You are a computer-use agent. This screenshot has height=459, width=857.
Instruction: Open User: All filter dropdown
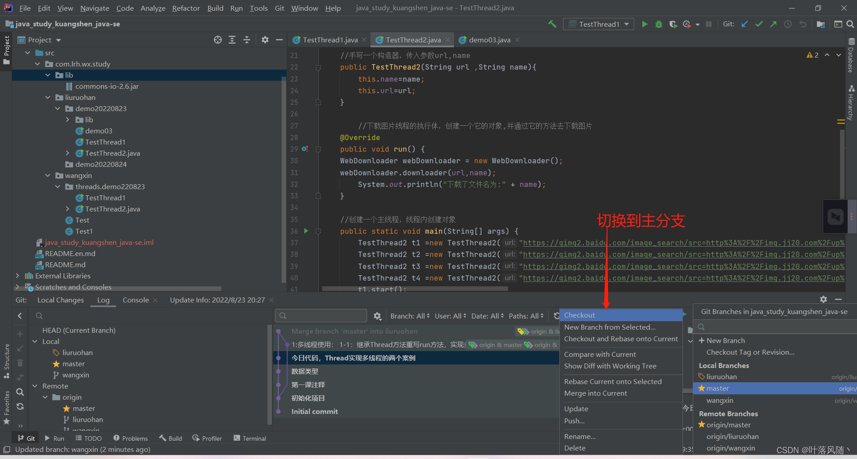pos(450,316)
